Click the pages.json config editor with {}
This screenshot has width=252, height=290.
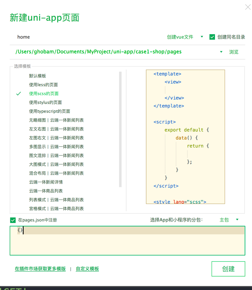128,240
